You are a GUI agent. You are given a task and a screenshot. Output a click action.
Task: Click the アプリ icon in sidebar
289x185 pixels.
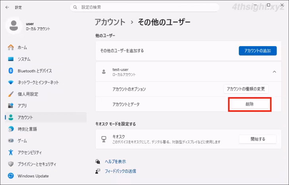(x=11, y=106)
